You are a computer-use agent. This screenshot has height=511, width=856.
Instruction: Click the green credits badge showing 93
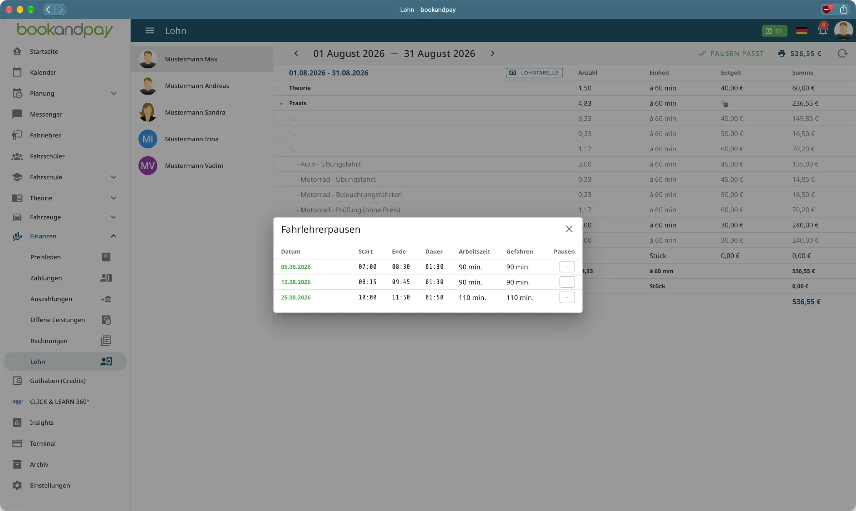774,31
